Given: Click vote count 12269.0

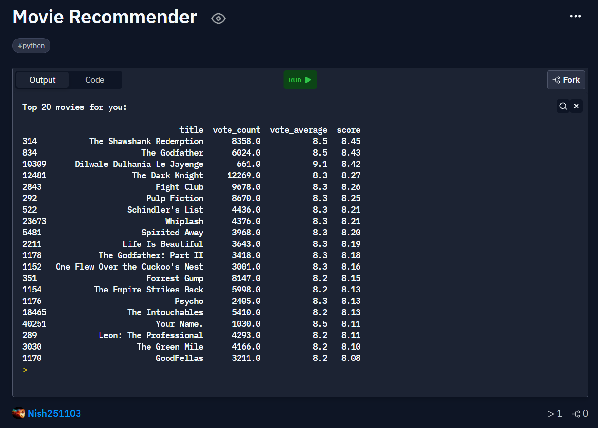Looking at the screenshot, I should point(244,175).
